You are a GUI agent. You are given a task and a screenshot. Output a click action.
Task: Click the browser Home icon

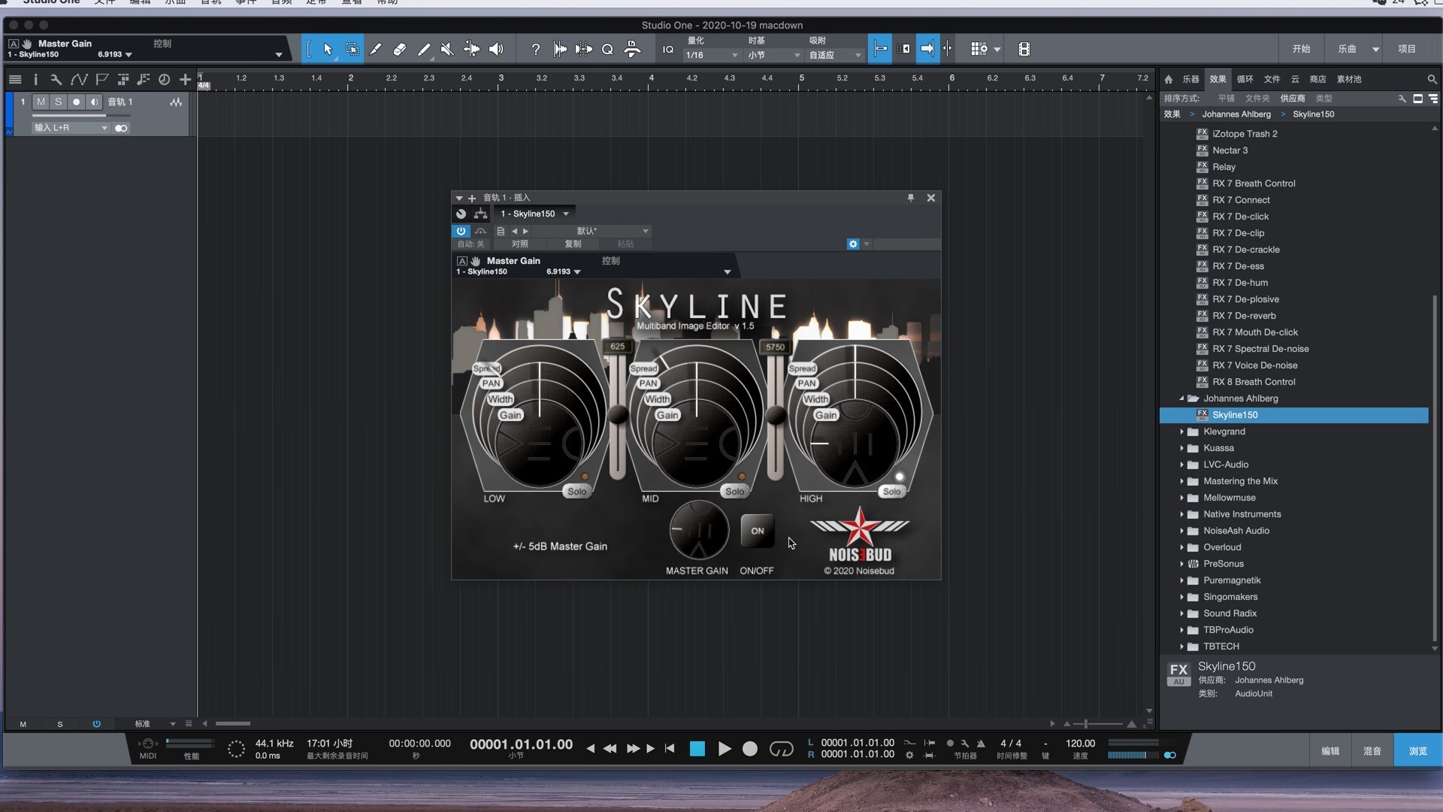pos(1169,79)
